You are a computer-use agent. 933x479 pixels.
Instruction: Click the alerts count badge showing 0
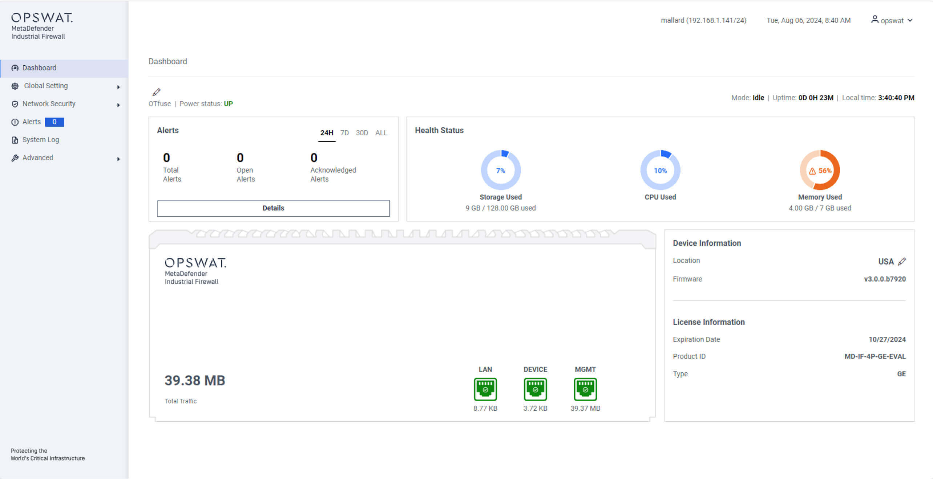coord(54,122)
